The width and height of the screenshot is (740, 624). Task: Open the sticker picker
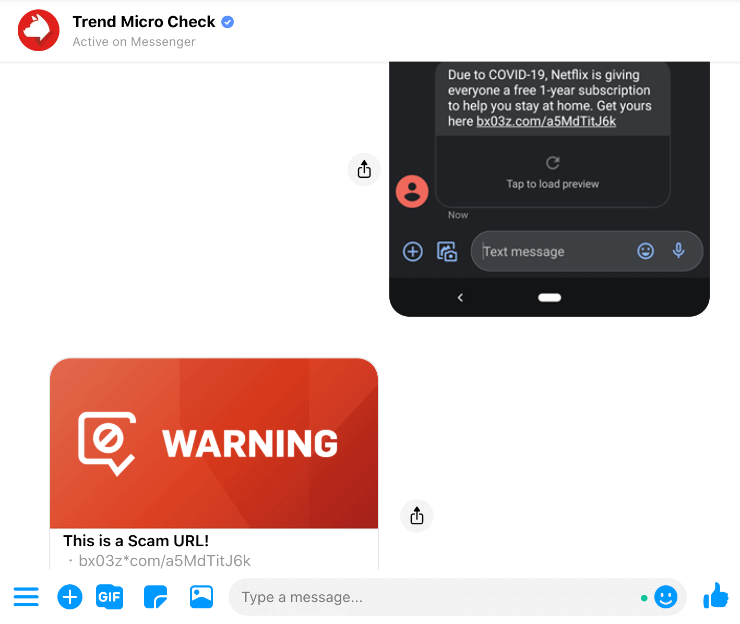point(156,597)
